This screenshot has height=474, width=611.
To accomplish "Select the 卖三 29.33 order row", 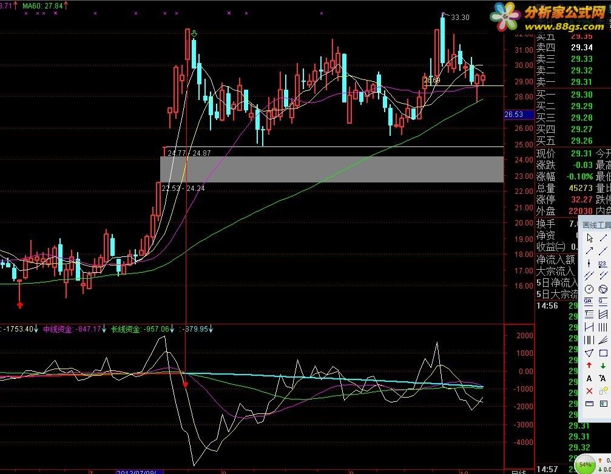I will [565, 59].
